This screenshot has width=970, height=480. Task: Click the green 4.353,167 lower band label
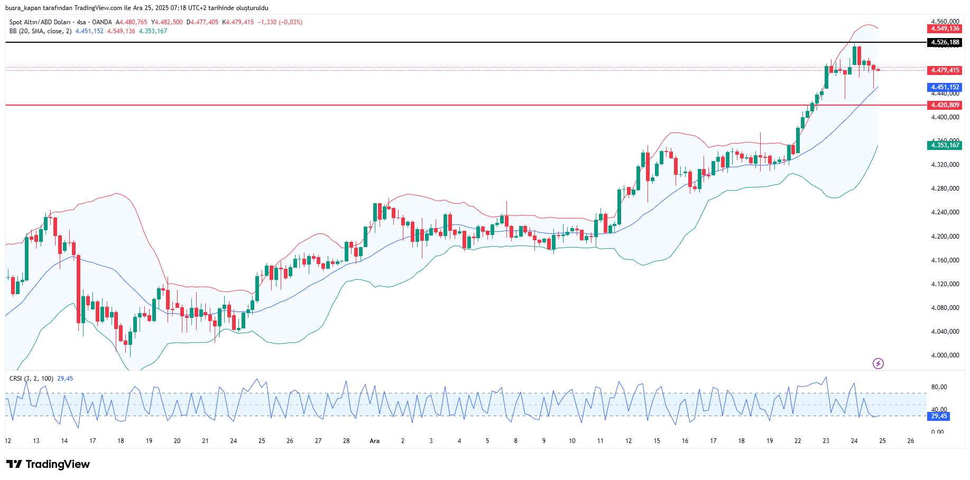[945, 145]
